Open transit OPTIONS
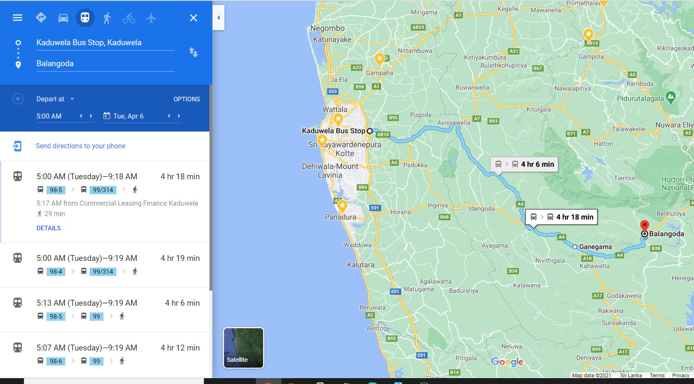 [187, 99]
